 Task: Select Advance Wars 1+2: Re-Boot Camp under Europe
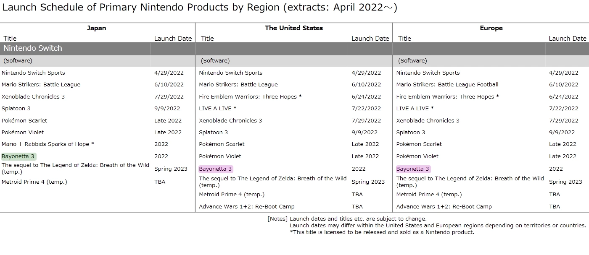444,207
